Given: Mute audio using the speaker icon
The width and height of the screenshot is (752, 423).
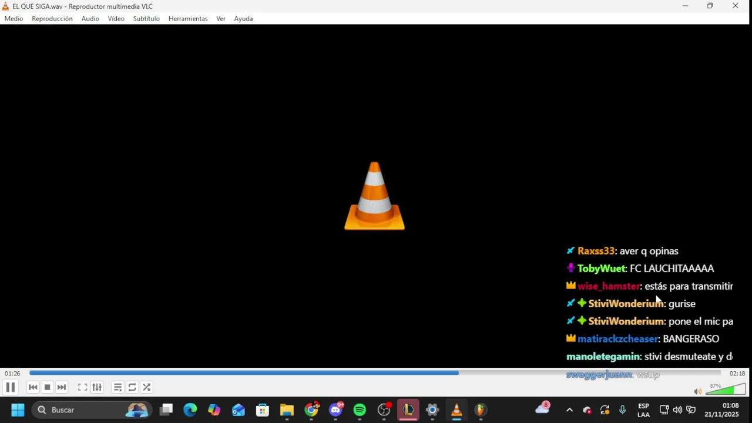Looking at the screenshot, I should coord(697,391).
